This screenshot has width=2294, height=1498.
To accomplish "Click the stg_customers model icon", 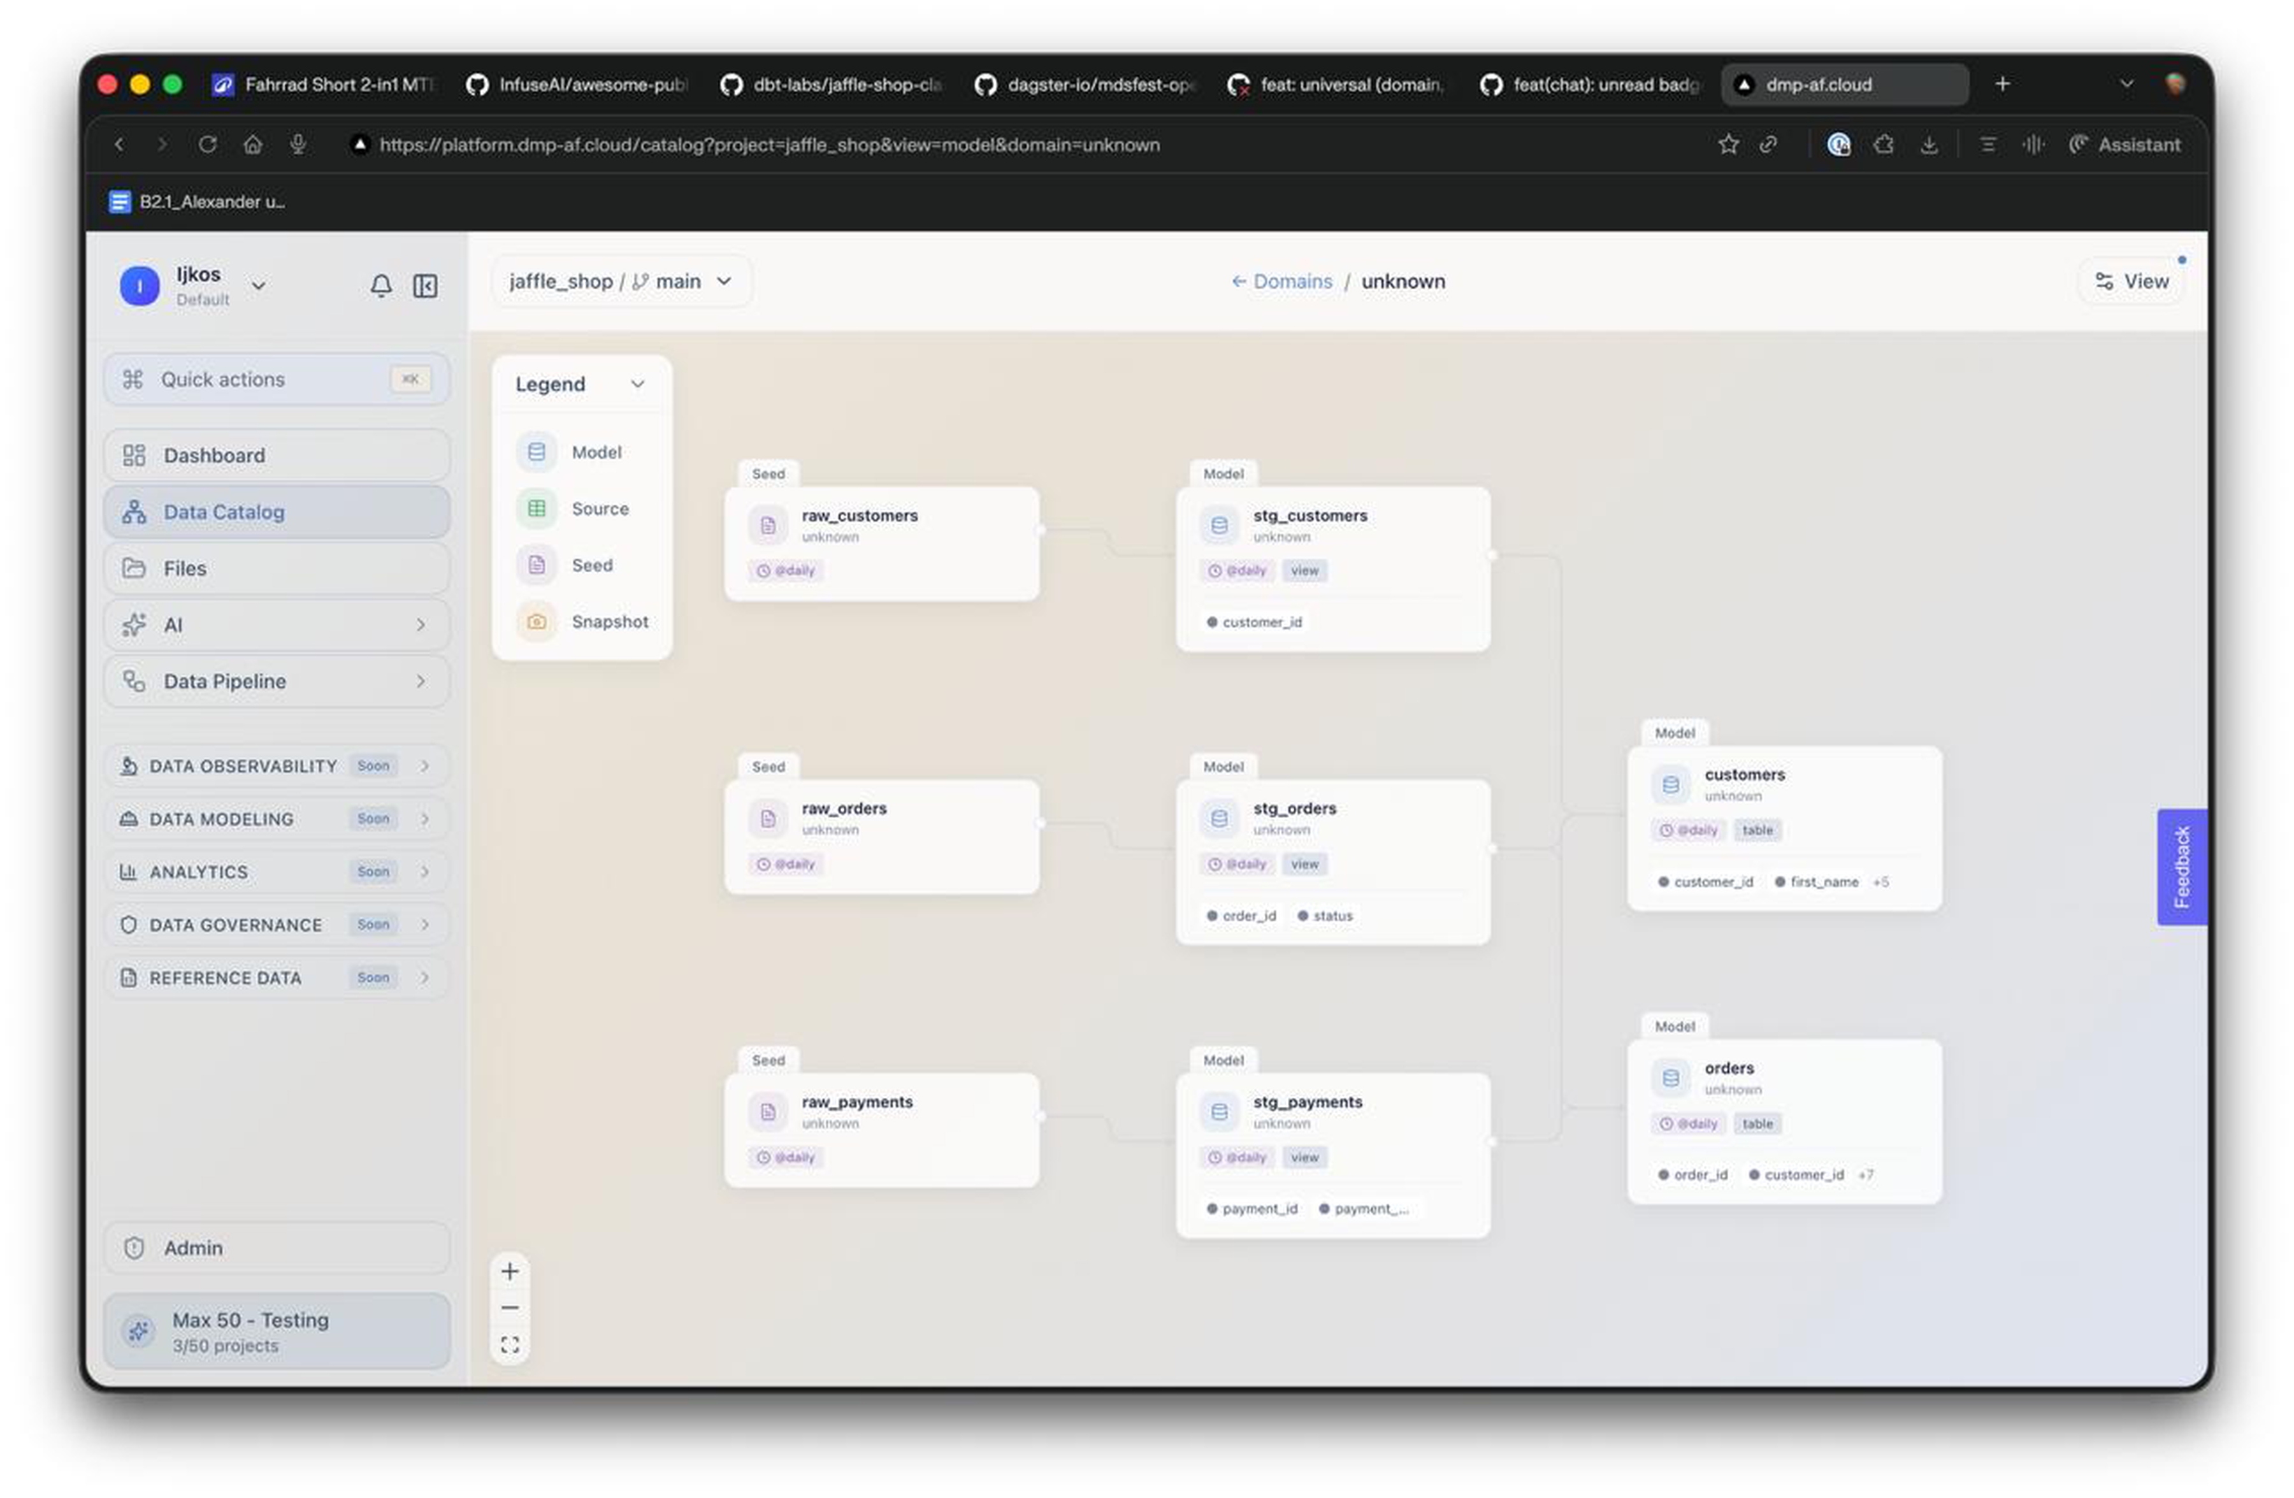I will pos(1219,526).
